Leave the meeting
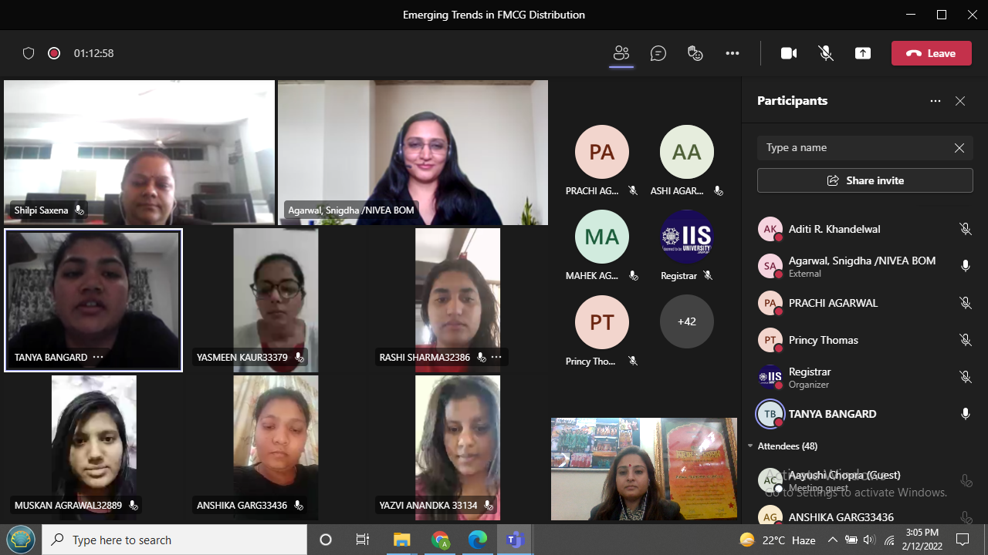 [x=931, y=53]
